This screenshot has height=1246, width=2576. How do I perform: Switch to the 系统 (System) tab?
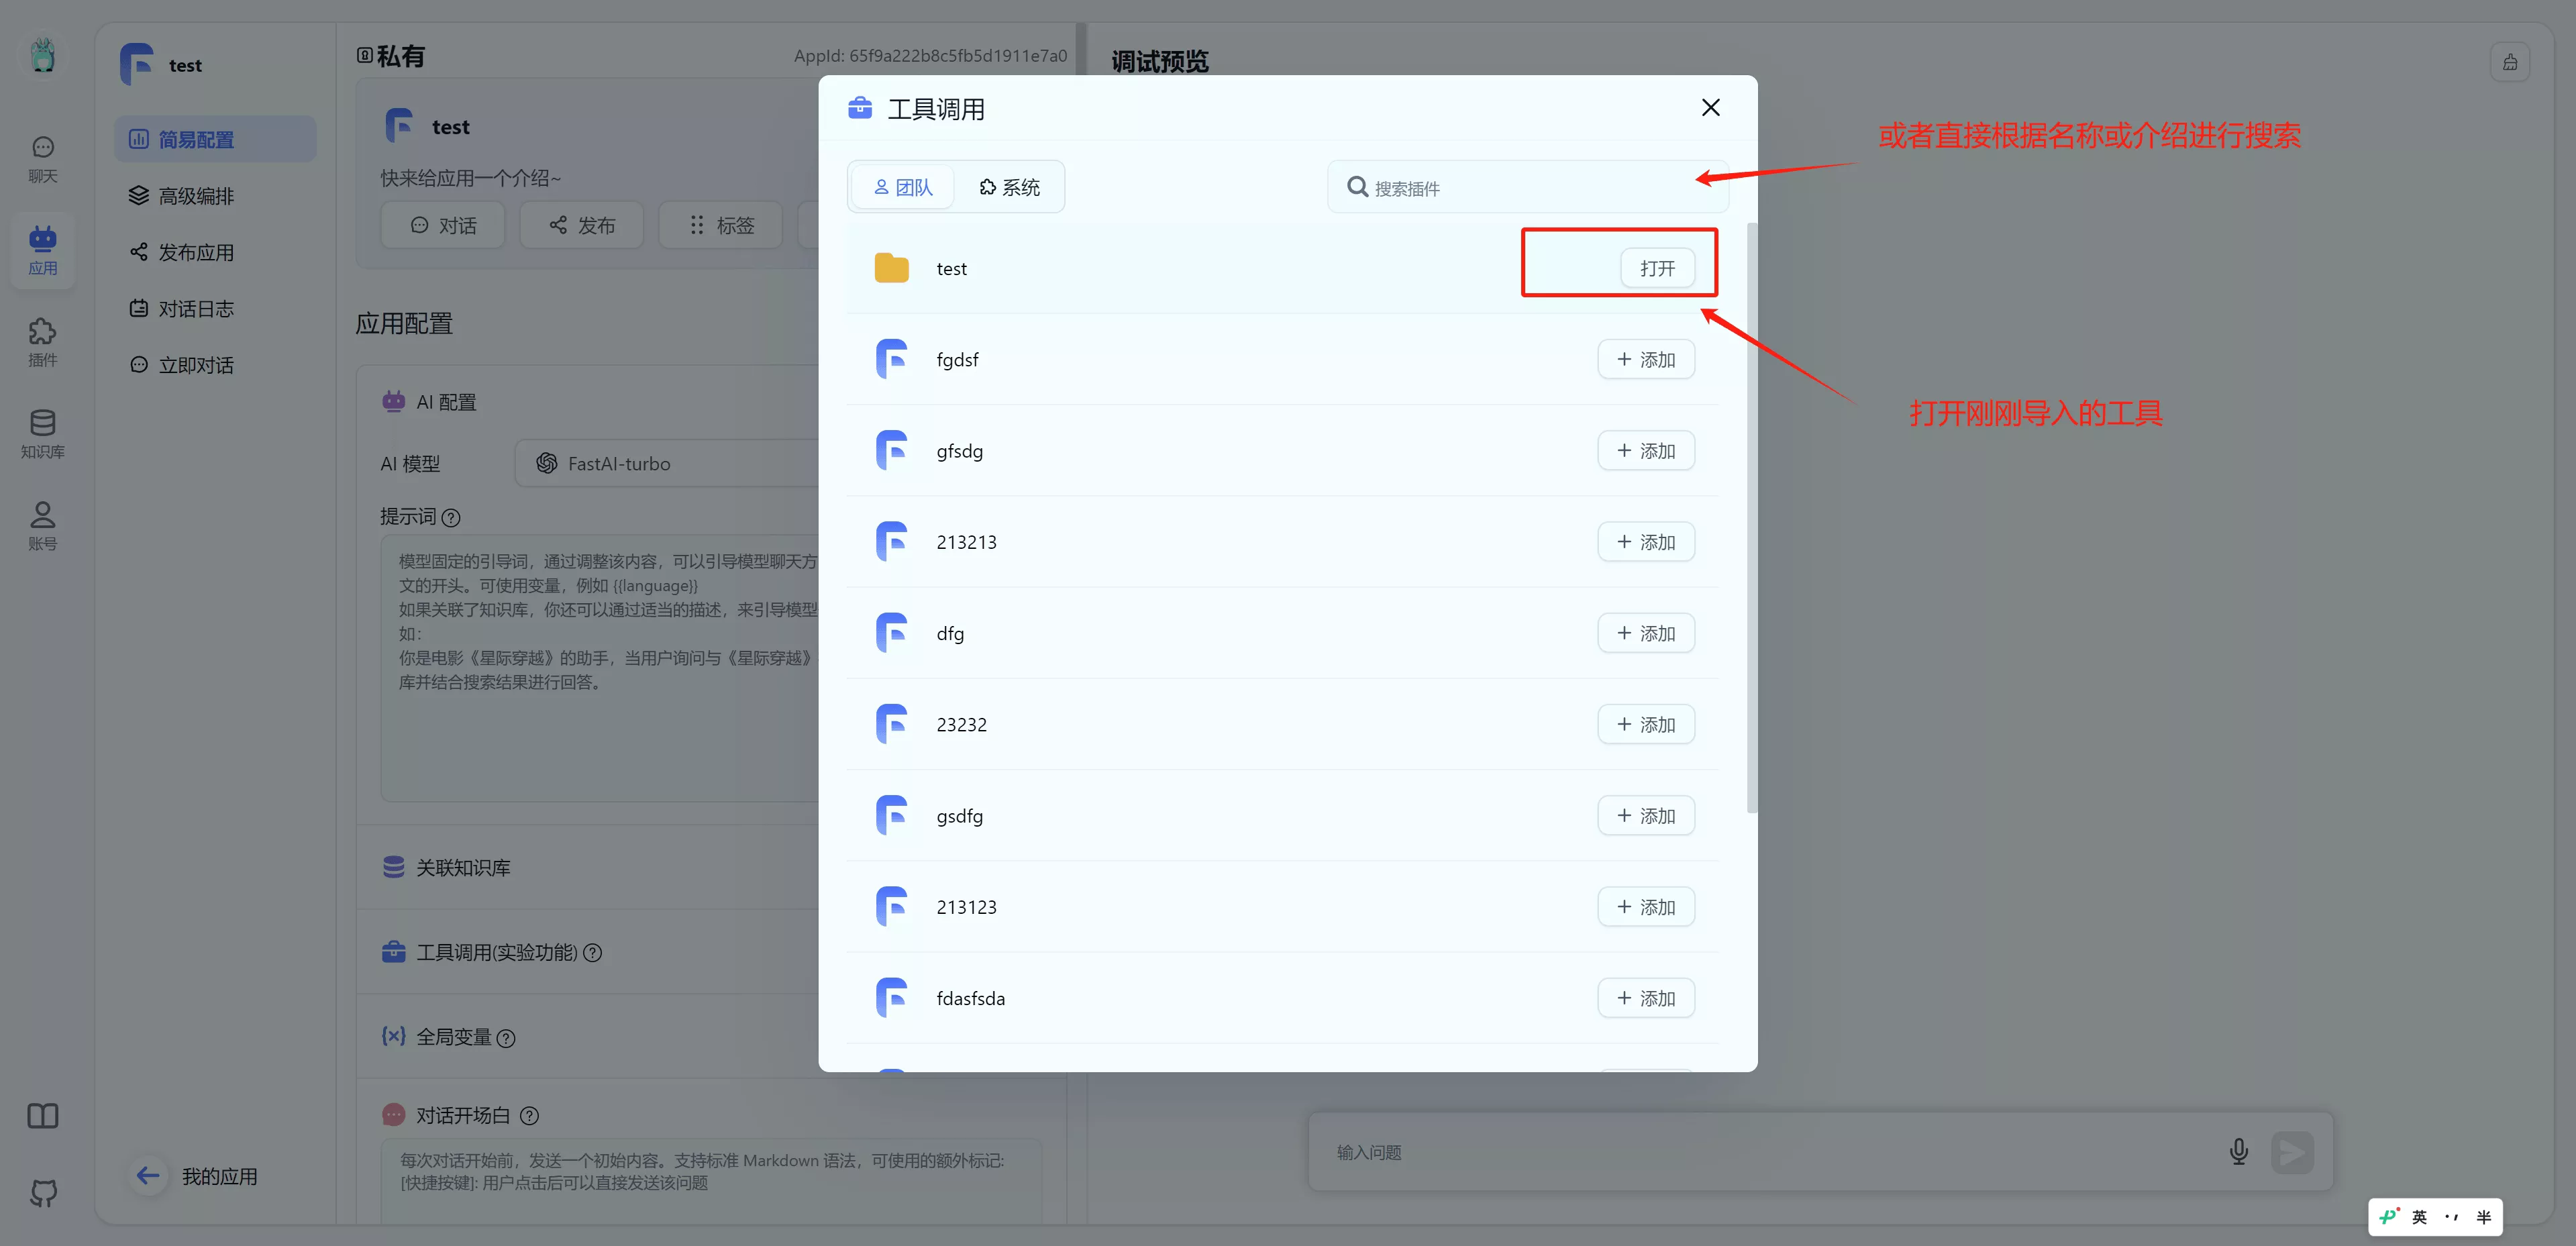point(1009,187)
